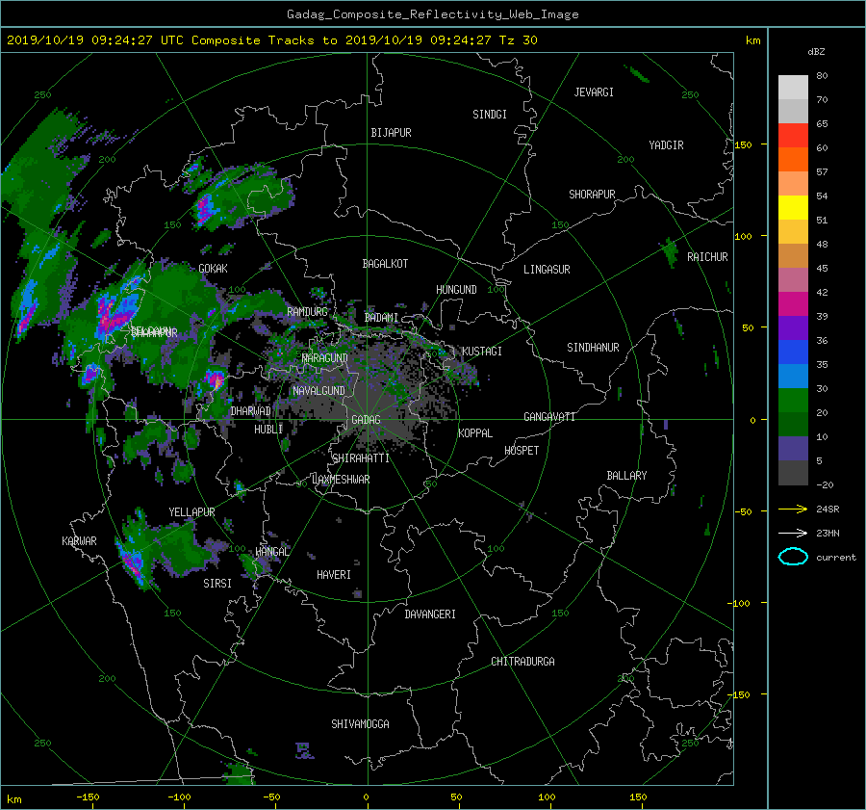Click the SINDGI city label
Image resolution: width=866 pixels, height=810 pixels.
(490, 115)
